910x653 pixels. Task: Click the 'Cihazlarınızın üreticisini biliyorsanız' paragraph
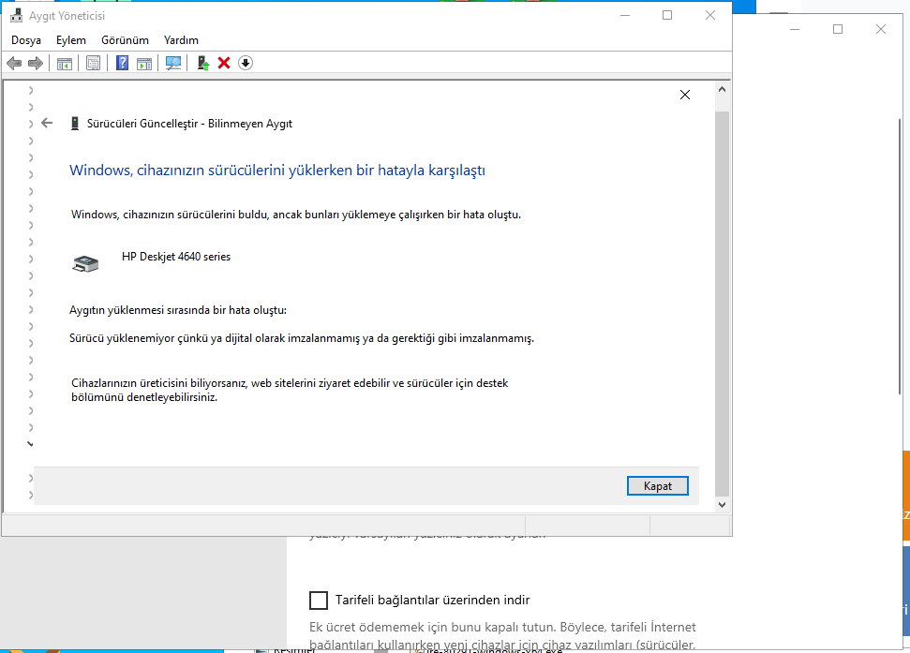coord(290,391)
